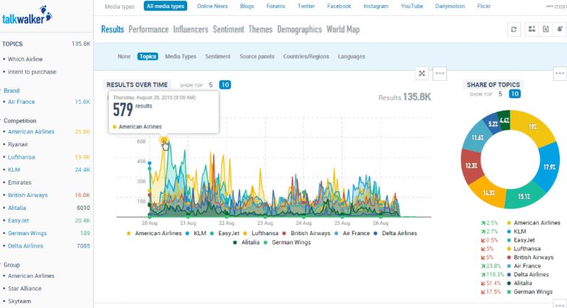Go to the Demographics tab
Screen dimensions: 567x308
[300, 30]
